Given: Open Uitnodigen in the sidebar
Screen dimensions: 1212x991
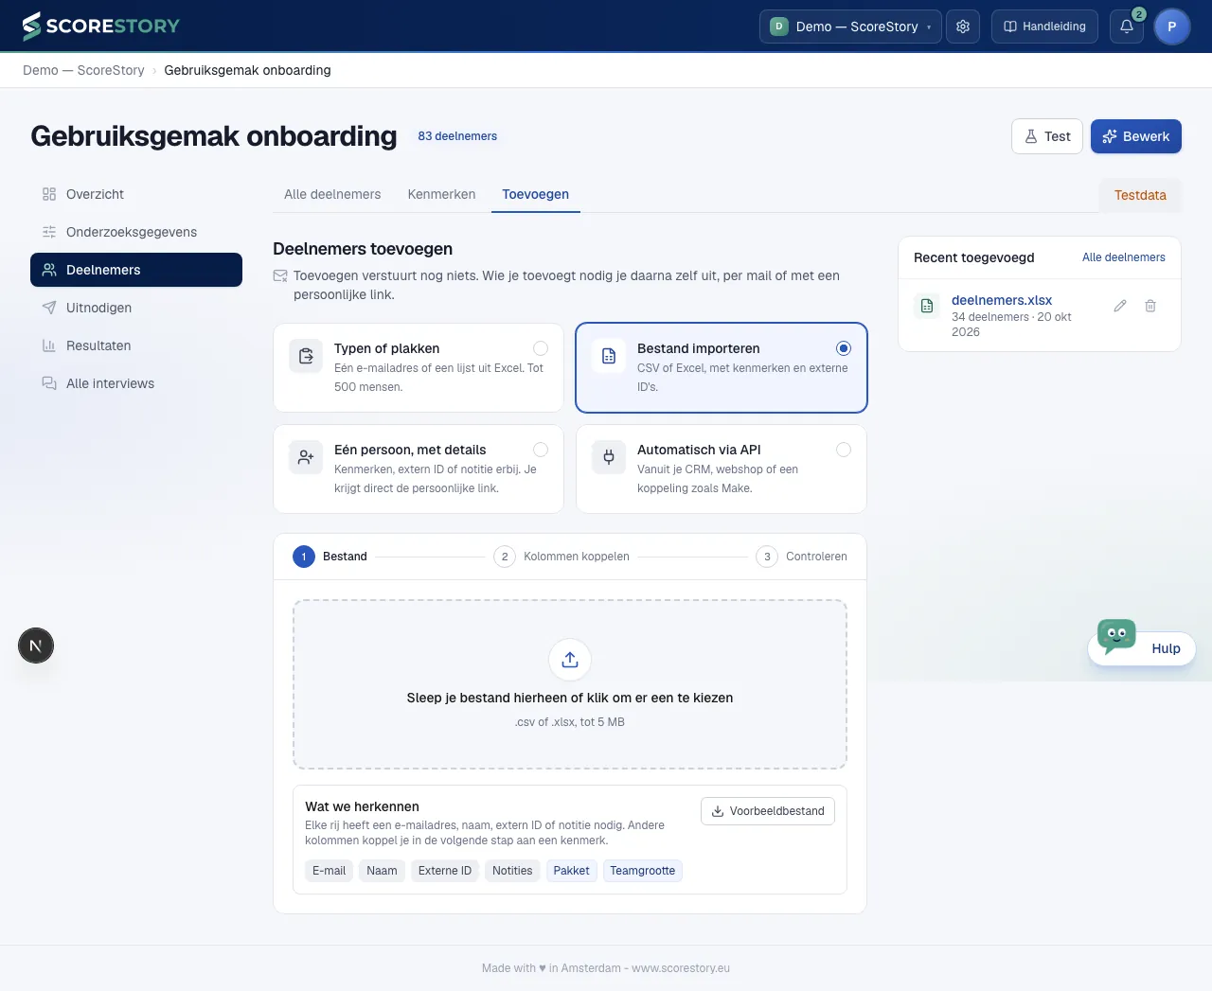Looking at the screenshot, I should coord(136,308).
